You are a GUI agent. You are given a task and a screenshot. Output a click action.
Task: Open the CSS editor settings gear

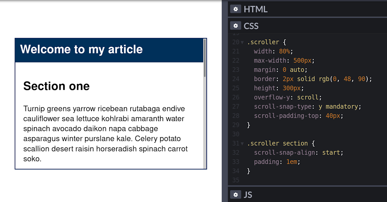click(235, 26)
